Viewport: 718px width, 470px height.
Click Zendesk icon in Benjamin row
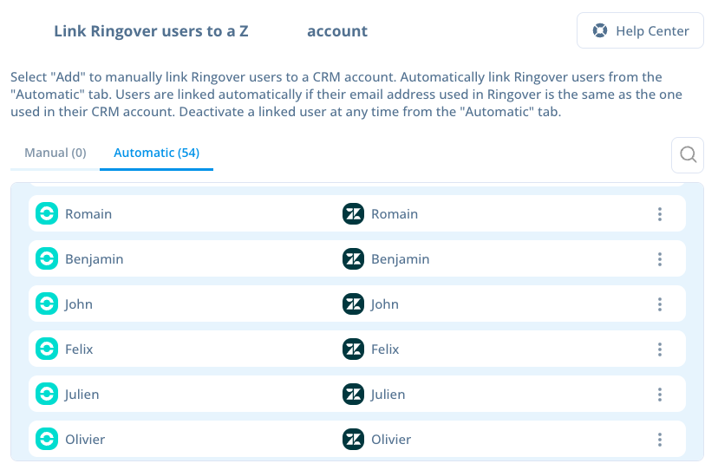(x=353, y=258)
